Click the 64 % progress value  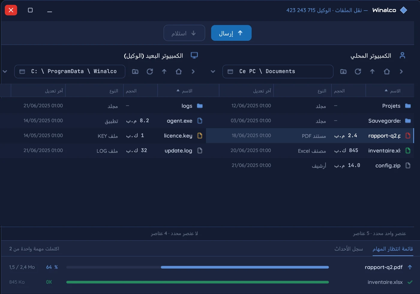pyautogui.click(x=52, y=267)
